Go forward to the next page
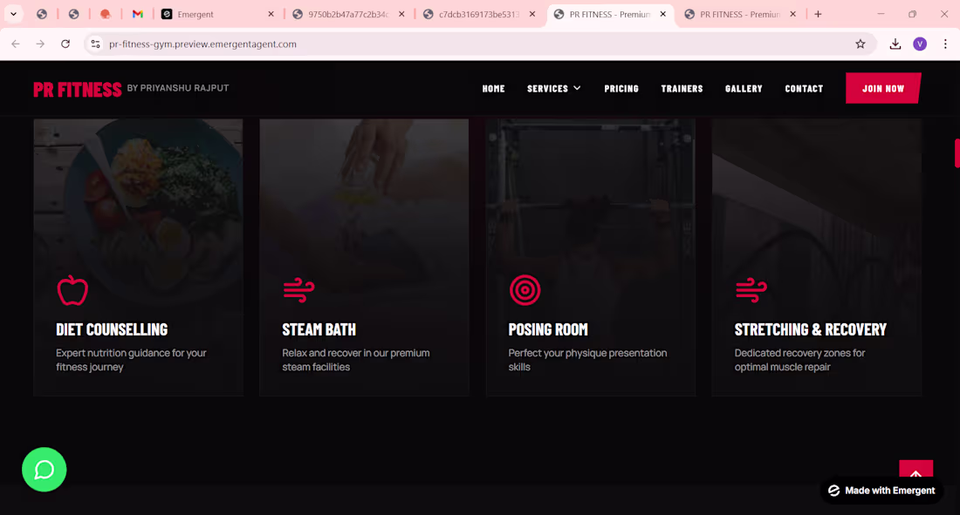The image size is (960, 515). point(40,44)
